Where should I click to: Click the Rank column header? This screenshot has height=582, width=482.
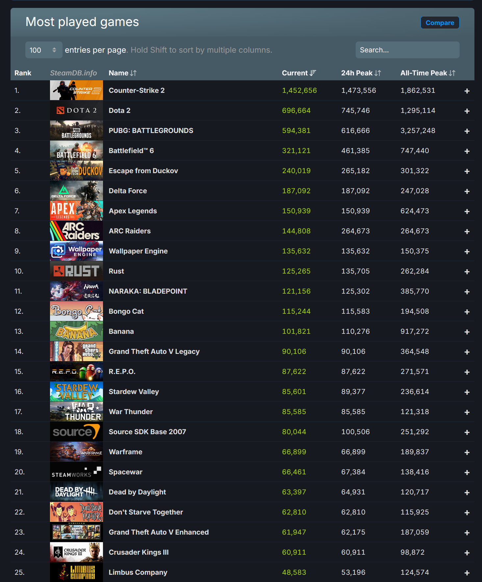[23, 73]
